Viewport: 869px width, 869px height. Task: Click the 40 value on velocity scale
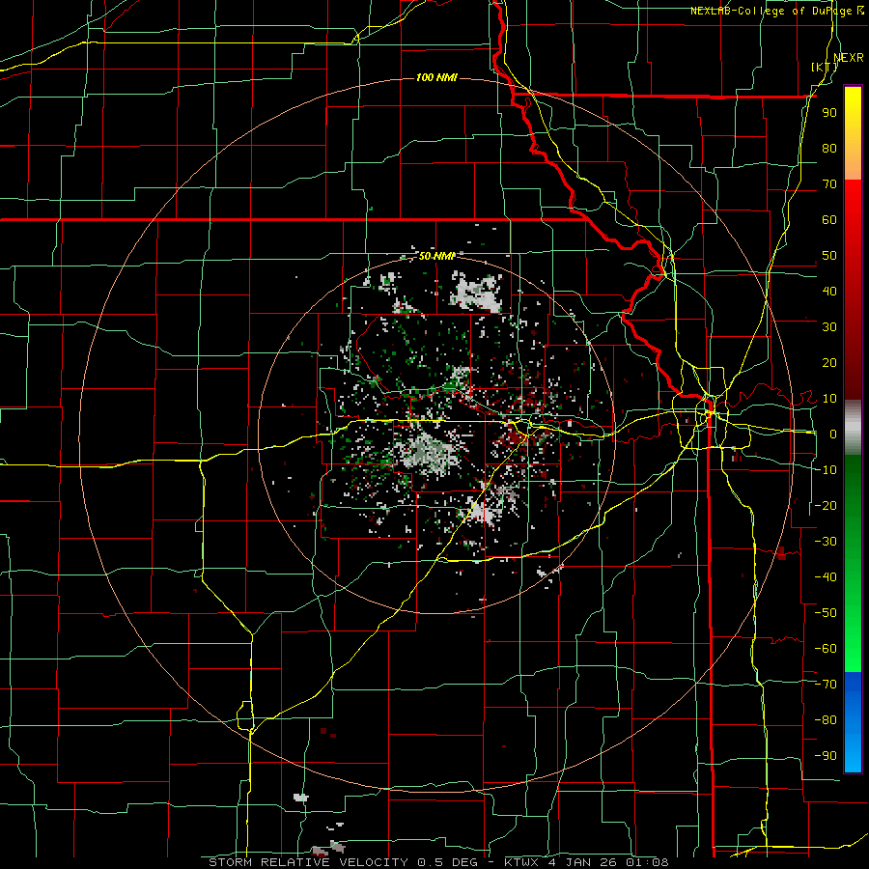(829, 291)
